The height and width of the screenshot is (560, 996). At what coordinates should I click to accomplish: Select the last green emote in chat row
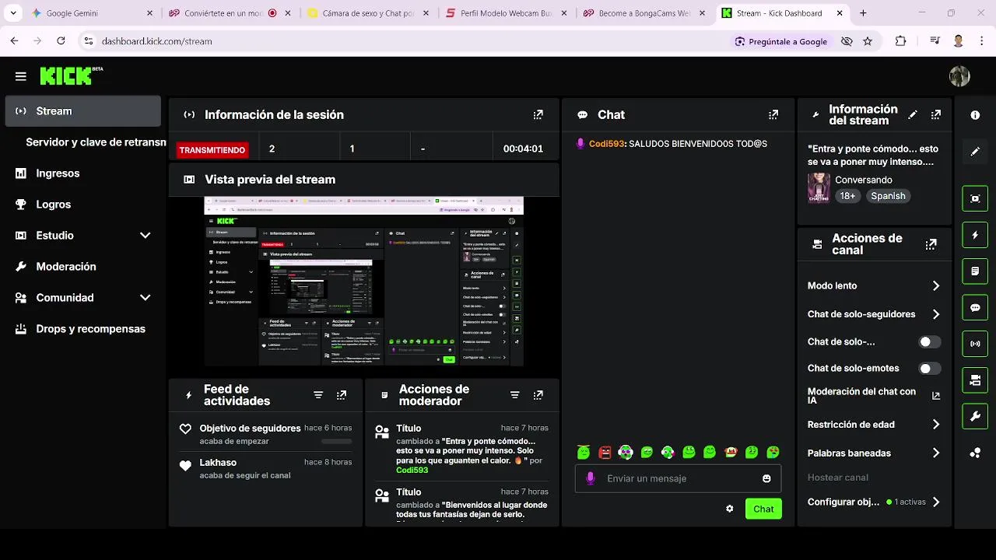tap(773, 452)
